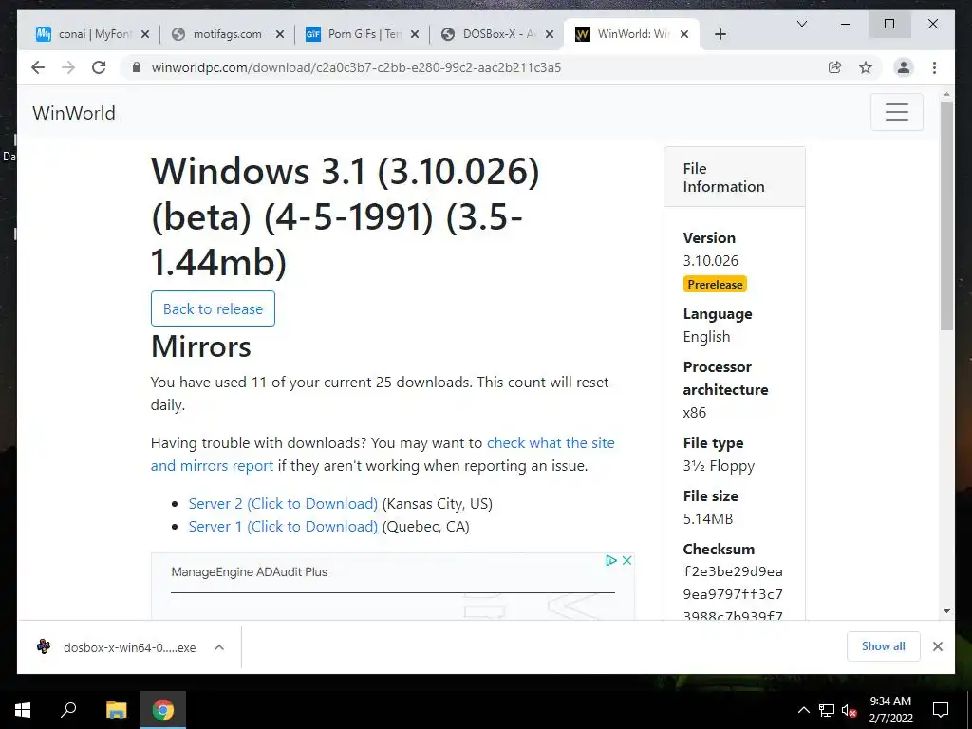Viewport: 972px width, 729px height.
Task: Close the DOSBox-X tab
Action: pos(550,34)
